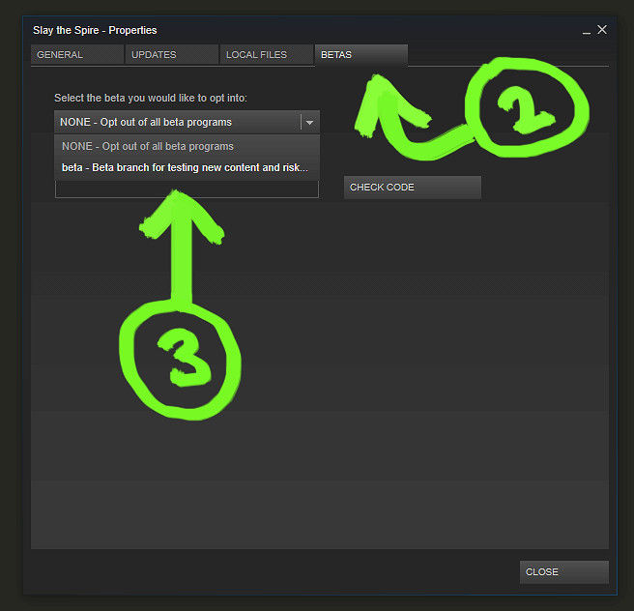Click the Slay the Spire title text
Viewport: 634px width, 611px height.
(95, 30)
